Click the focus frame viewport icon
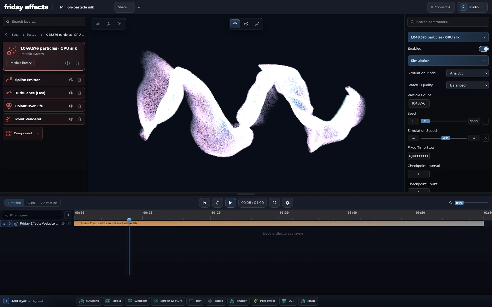 [x=120, y=24]
